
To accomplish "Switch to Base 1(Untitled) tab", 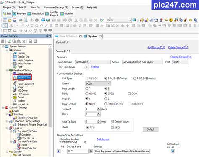I will point(68,36).
